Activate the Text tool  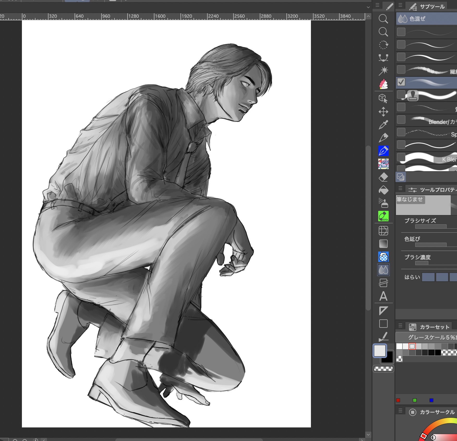[383, 296]
